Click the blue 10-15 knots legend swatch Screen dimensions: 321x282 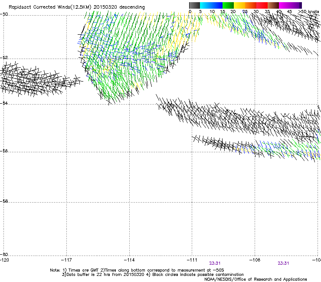pos(217,5)
